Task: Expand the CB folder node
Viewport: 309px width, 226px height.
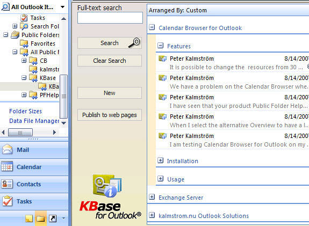Action: [24, 61]
